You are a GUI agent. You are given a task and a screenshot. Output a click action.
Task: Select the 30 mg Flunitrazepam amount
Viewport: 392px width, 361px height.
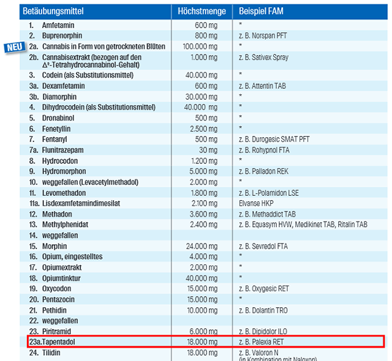pyautogui.click(x=208, y=150)
